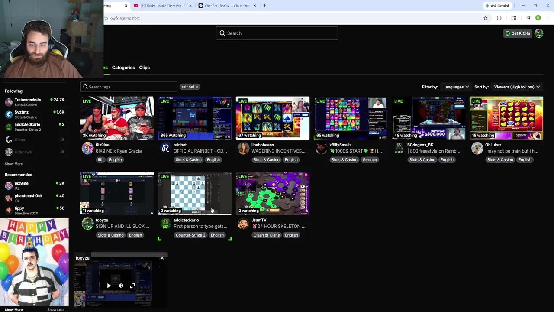
Task: Open the linabobeans stream thumbnail
Action: [x=273, y=118]
